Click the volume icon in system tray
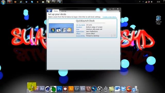 click(152, 2)
